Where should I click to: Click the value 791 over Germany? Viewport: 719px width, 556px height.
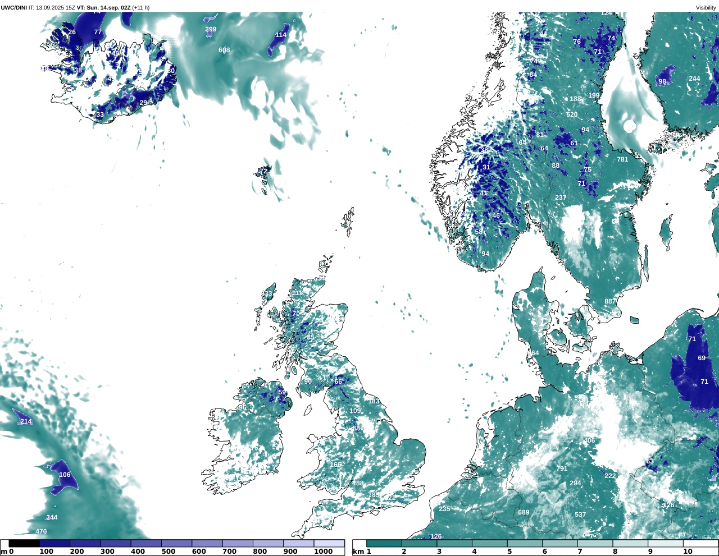coord(562,469)
